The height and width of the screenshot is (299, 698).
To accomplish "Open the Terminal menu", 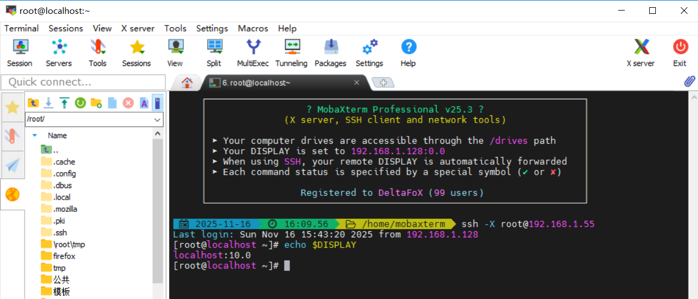I will (x=21, y=28).
